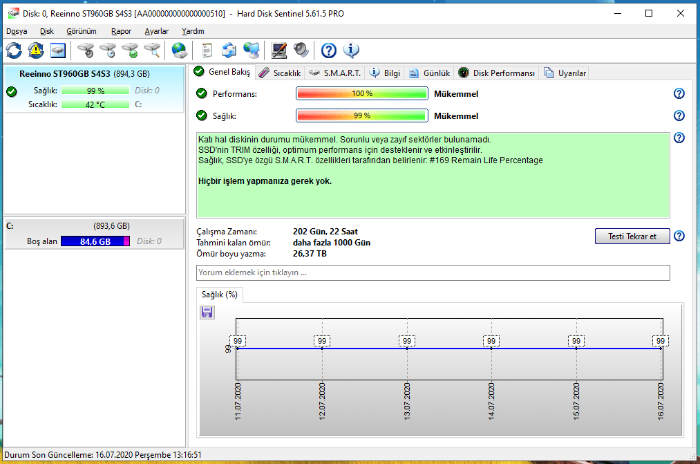Select the Sağlık (%) chart tab

[x=220, y=295]
